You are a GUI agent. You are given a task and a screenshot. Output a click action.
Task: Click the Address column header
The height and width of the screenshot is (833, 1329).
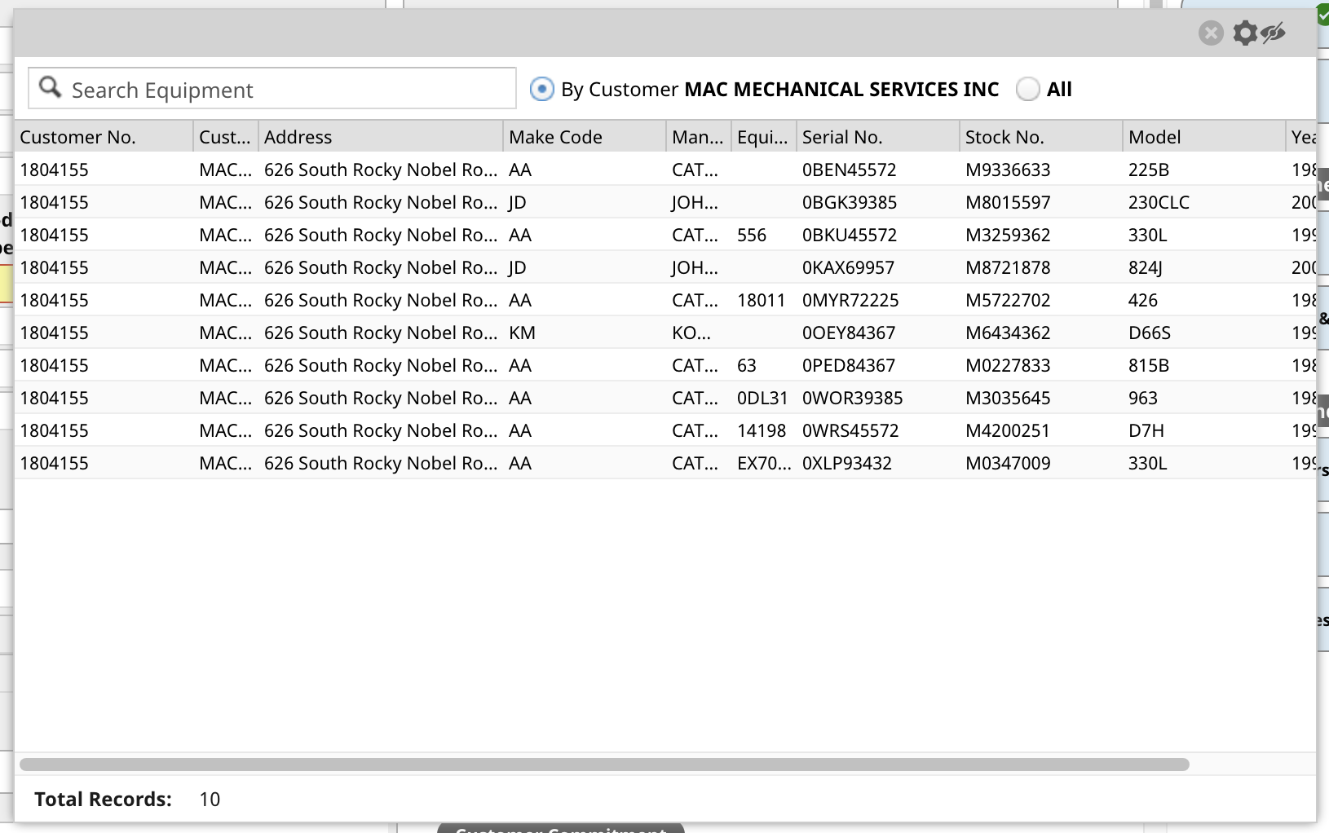[381, 137]
